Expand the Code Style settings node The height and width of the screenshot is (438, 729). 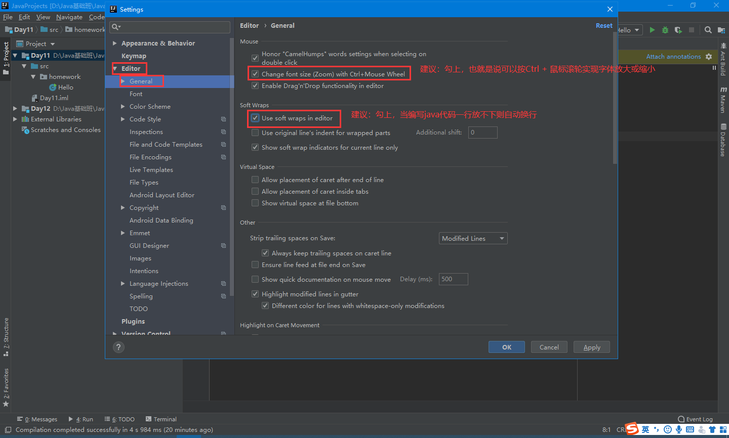tap(123, 119)
